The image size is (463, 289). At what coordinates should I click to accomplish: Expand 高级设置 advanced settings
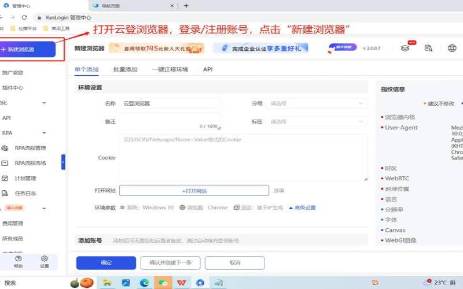coord(302,208)
